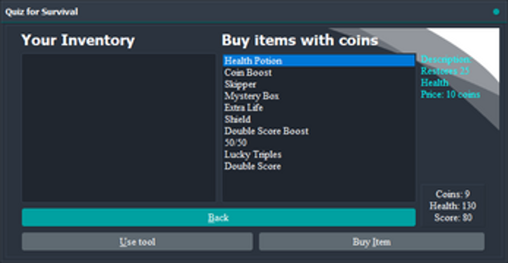Choose the Double Score item
Viewport: 508px width, 263px height.
point(252,166)
